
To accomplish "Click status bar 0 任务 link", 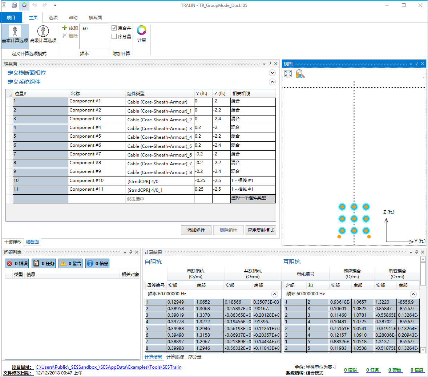I will (372, 370).
